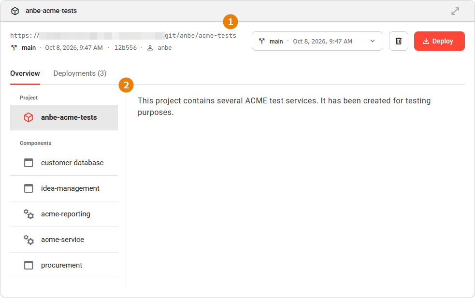Select the procurement component
The height and width of the screenshot is (298, 475).
click(64, 265)
